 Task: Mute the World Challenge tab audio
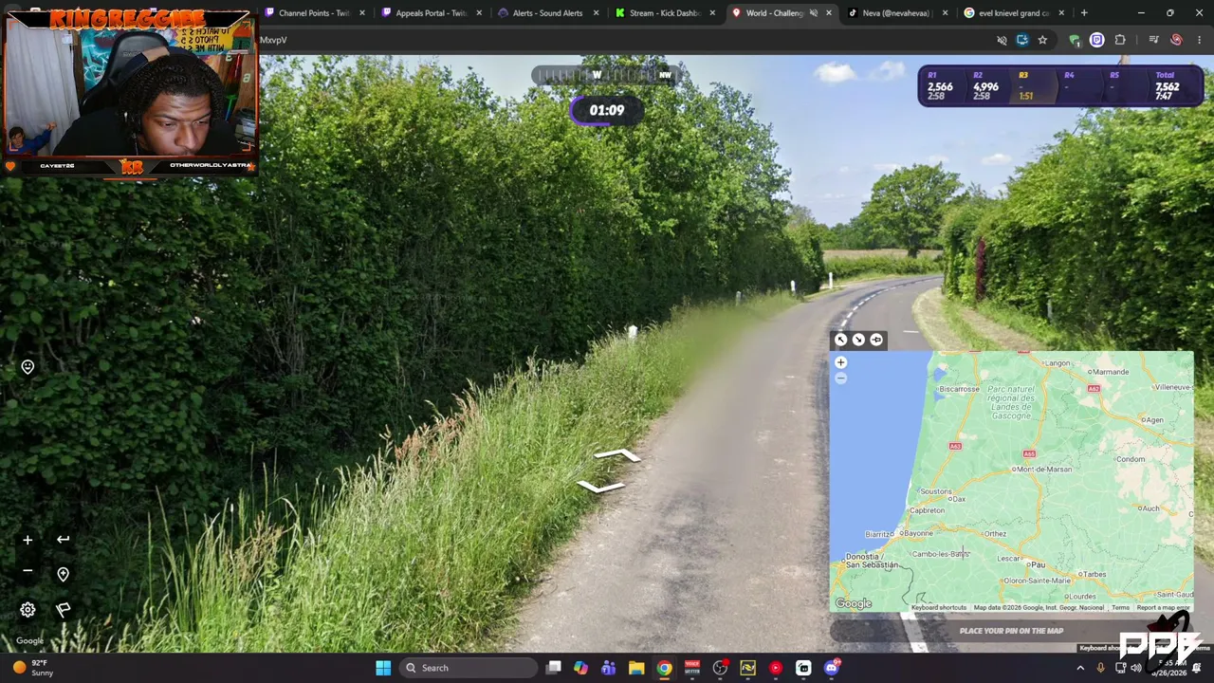(813, 13)
